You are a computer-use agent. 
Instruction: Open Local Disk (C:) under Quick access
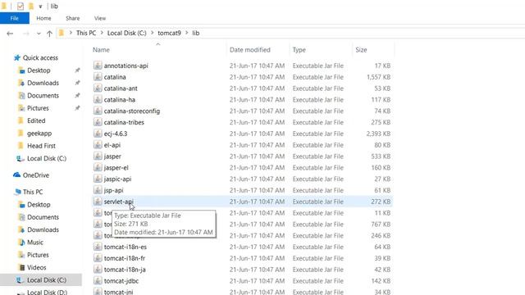click(47, 158)
